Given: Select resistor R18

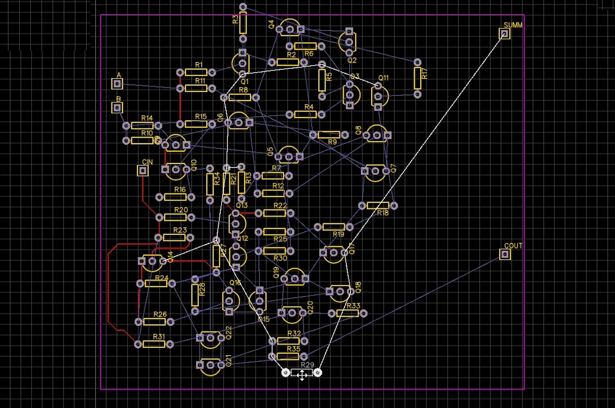Looking at the screenshot, I should 378,205.
